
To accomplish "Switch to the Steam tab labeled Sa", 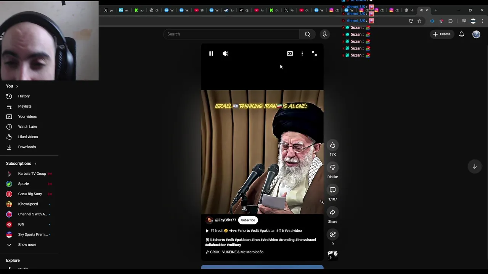I will click(x=229, y=10).
